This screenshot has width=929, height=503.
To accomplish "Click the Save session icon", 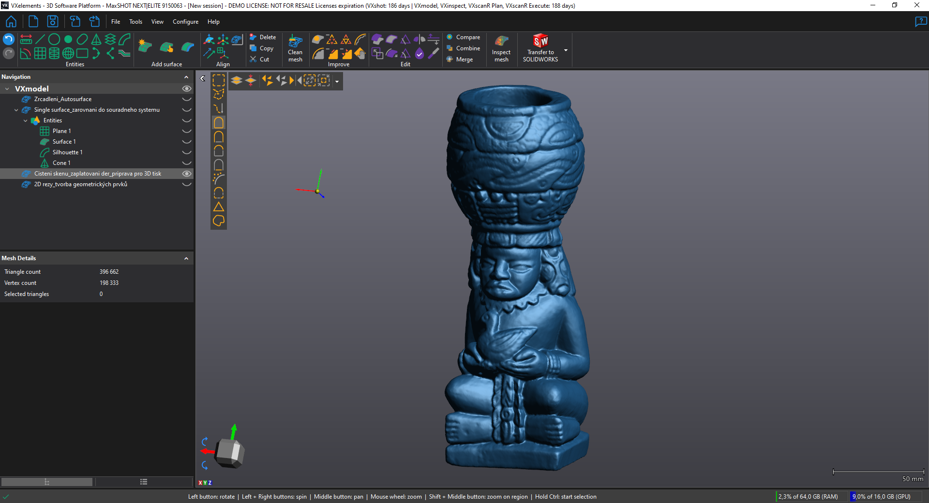I will coord(52,21).
